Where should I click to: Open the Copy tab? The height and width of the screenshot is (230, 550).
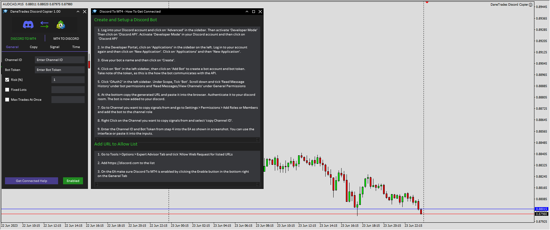[x=34, y=47]
